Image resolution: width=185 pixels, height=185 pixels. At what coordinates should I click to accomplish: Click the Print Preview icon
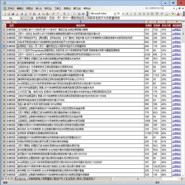coord(26,14)
